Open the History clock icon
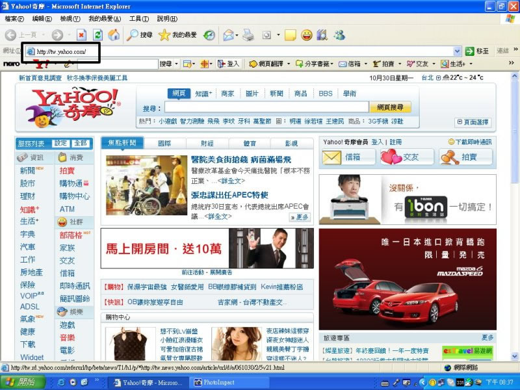 point(209,35)
